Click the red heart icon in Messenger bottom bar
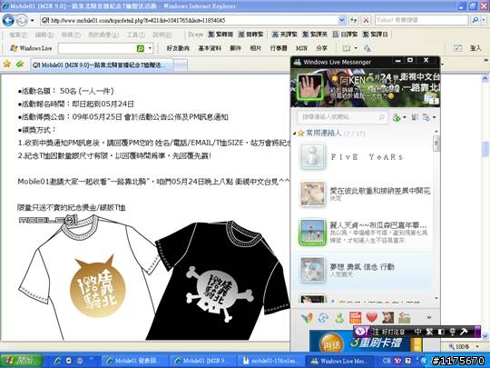The image size is (490, 368). (371, 318)
